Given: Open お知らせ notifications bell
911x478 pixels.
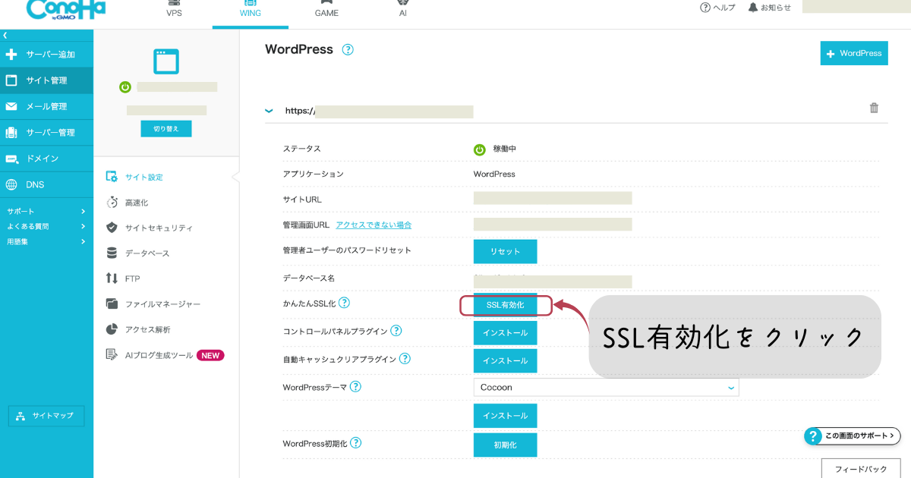Looking at the screenshot, I should click(769, 8).
